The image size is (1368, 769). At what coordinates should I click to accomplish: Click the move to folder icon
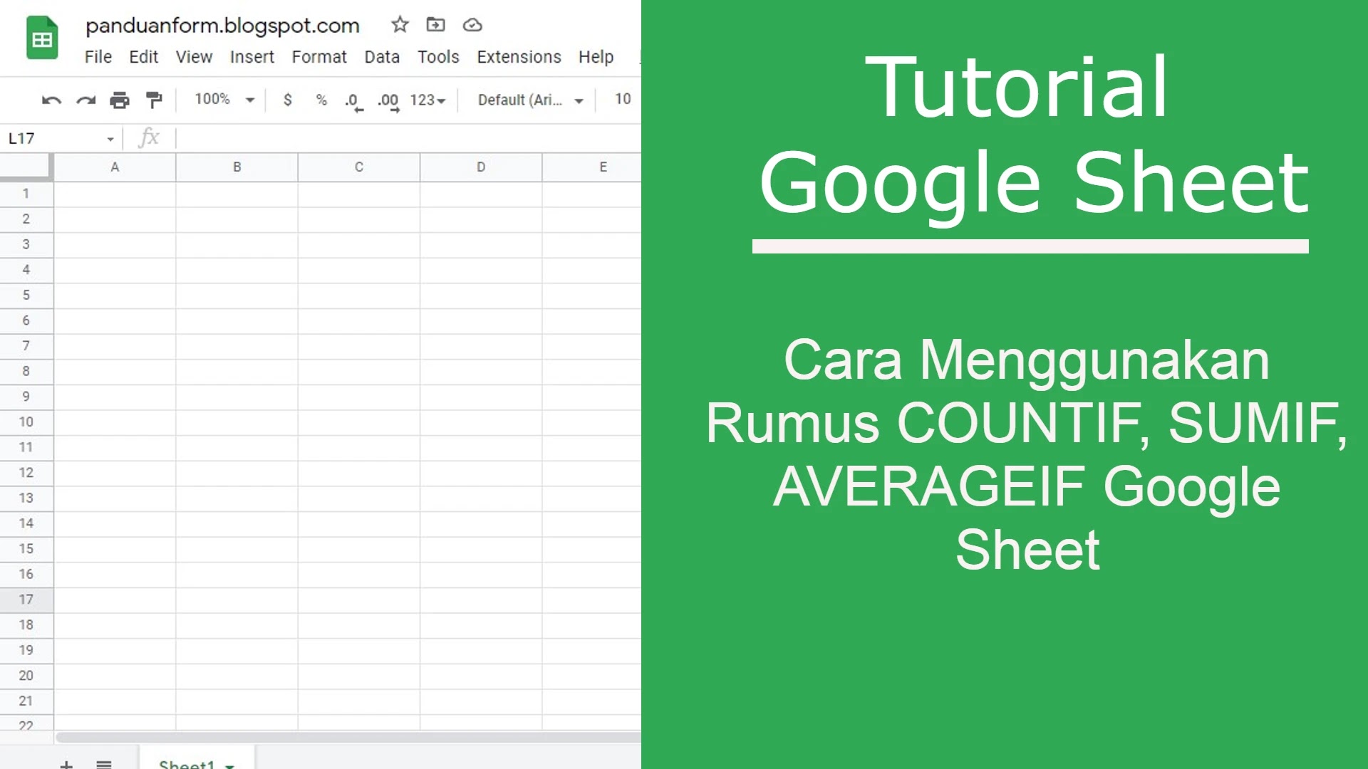(435, 25)
